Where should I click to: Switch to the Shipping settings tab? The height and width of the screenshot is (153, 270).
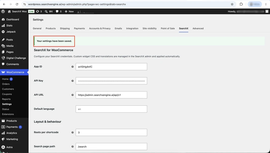tap(65, 28)
